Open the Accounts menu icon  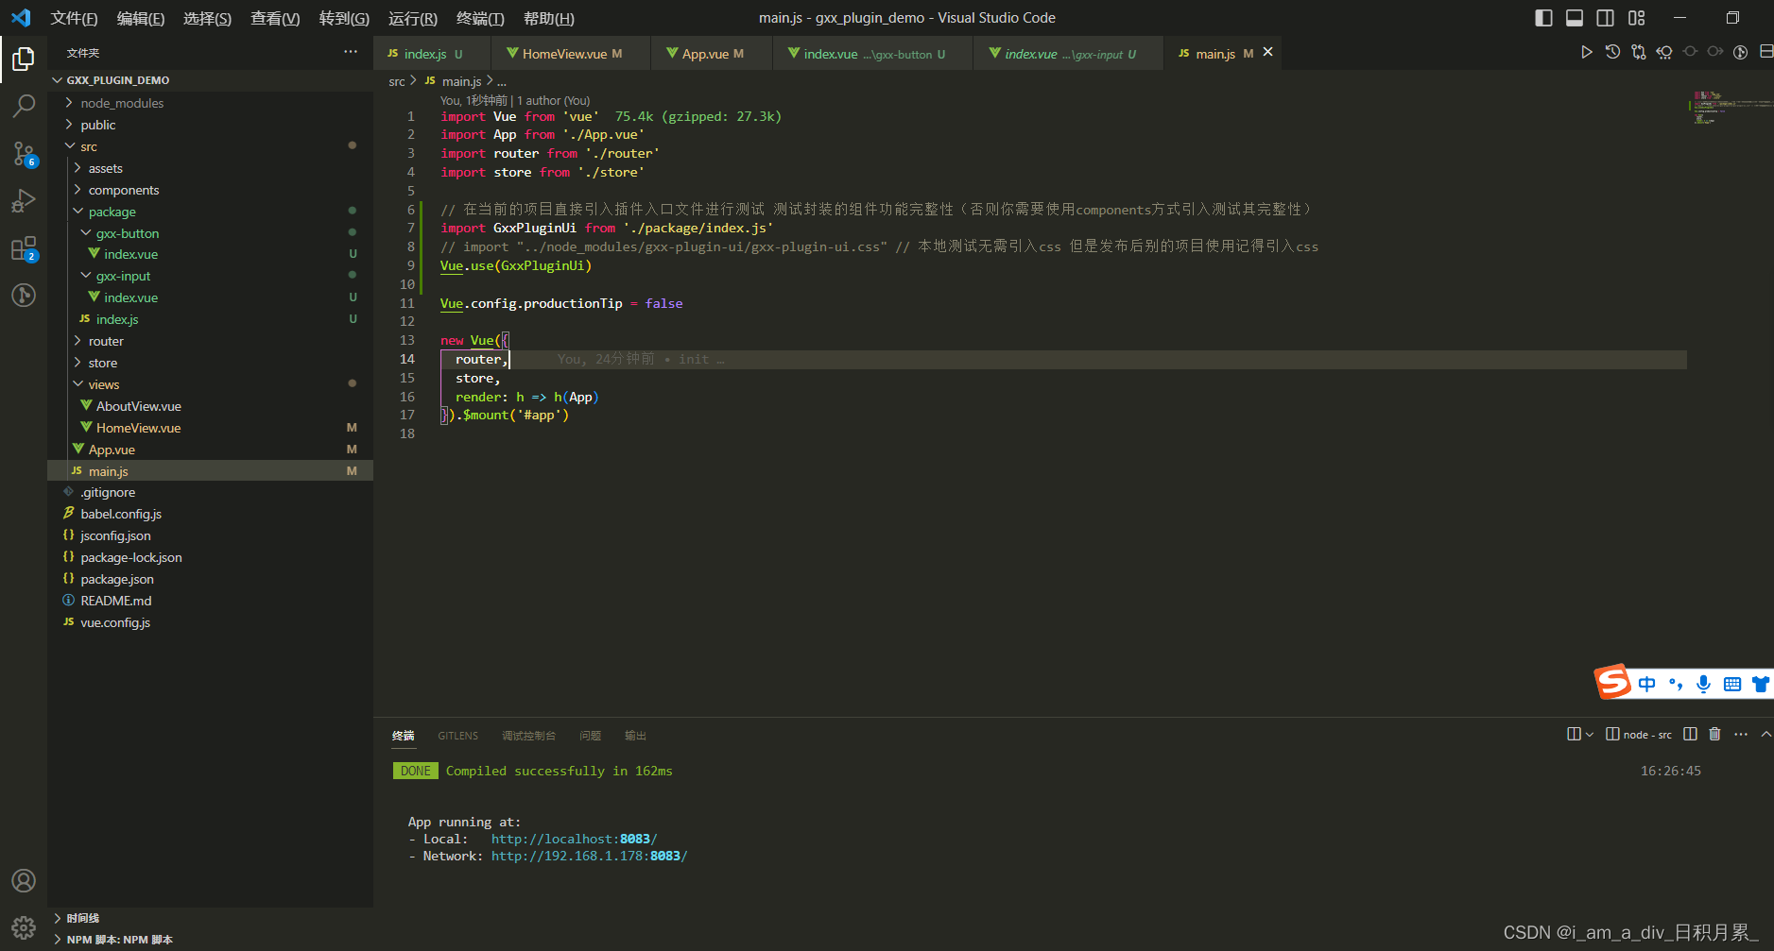click(x=24, y=881)
